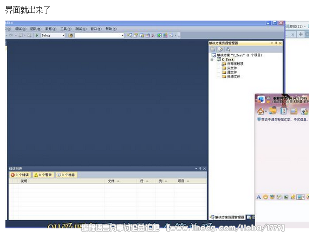The image size is (312, 237).
Task: Open the 帮助(H) menu
Action: (x=111, y=29)
